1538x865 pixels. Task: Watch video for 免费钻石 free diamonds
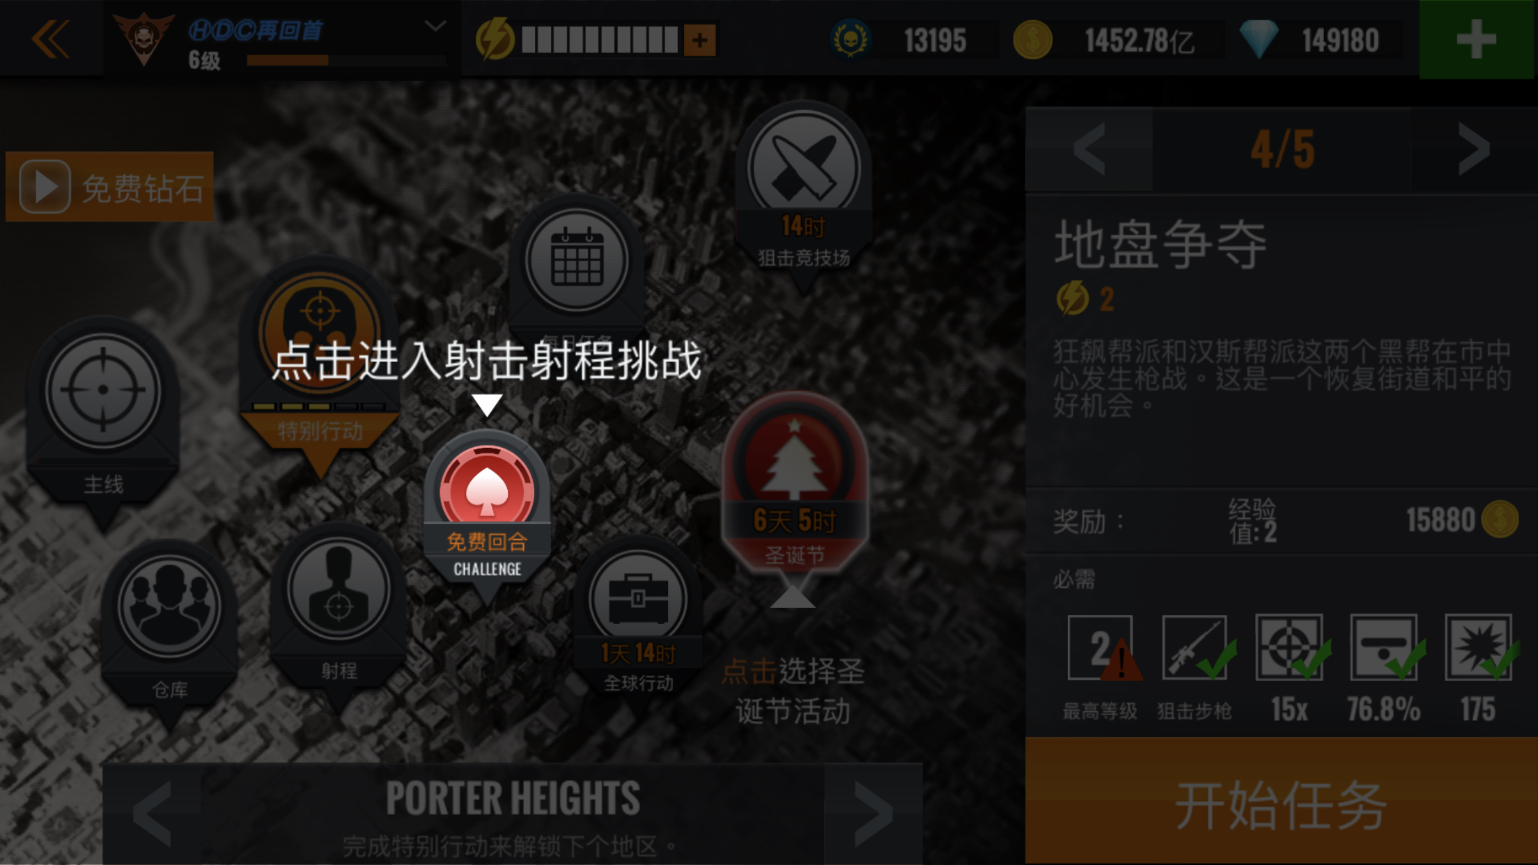pos(109,187)
